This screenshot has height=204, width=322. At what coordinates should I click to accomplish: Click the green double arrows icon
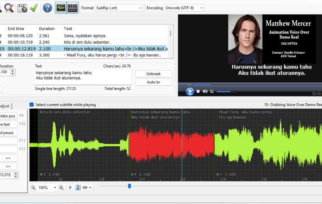85,187
